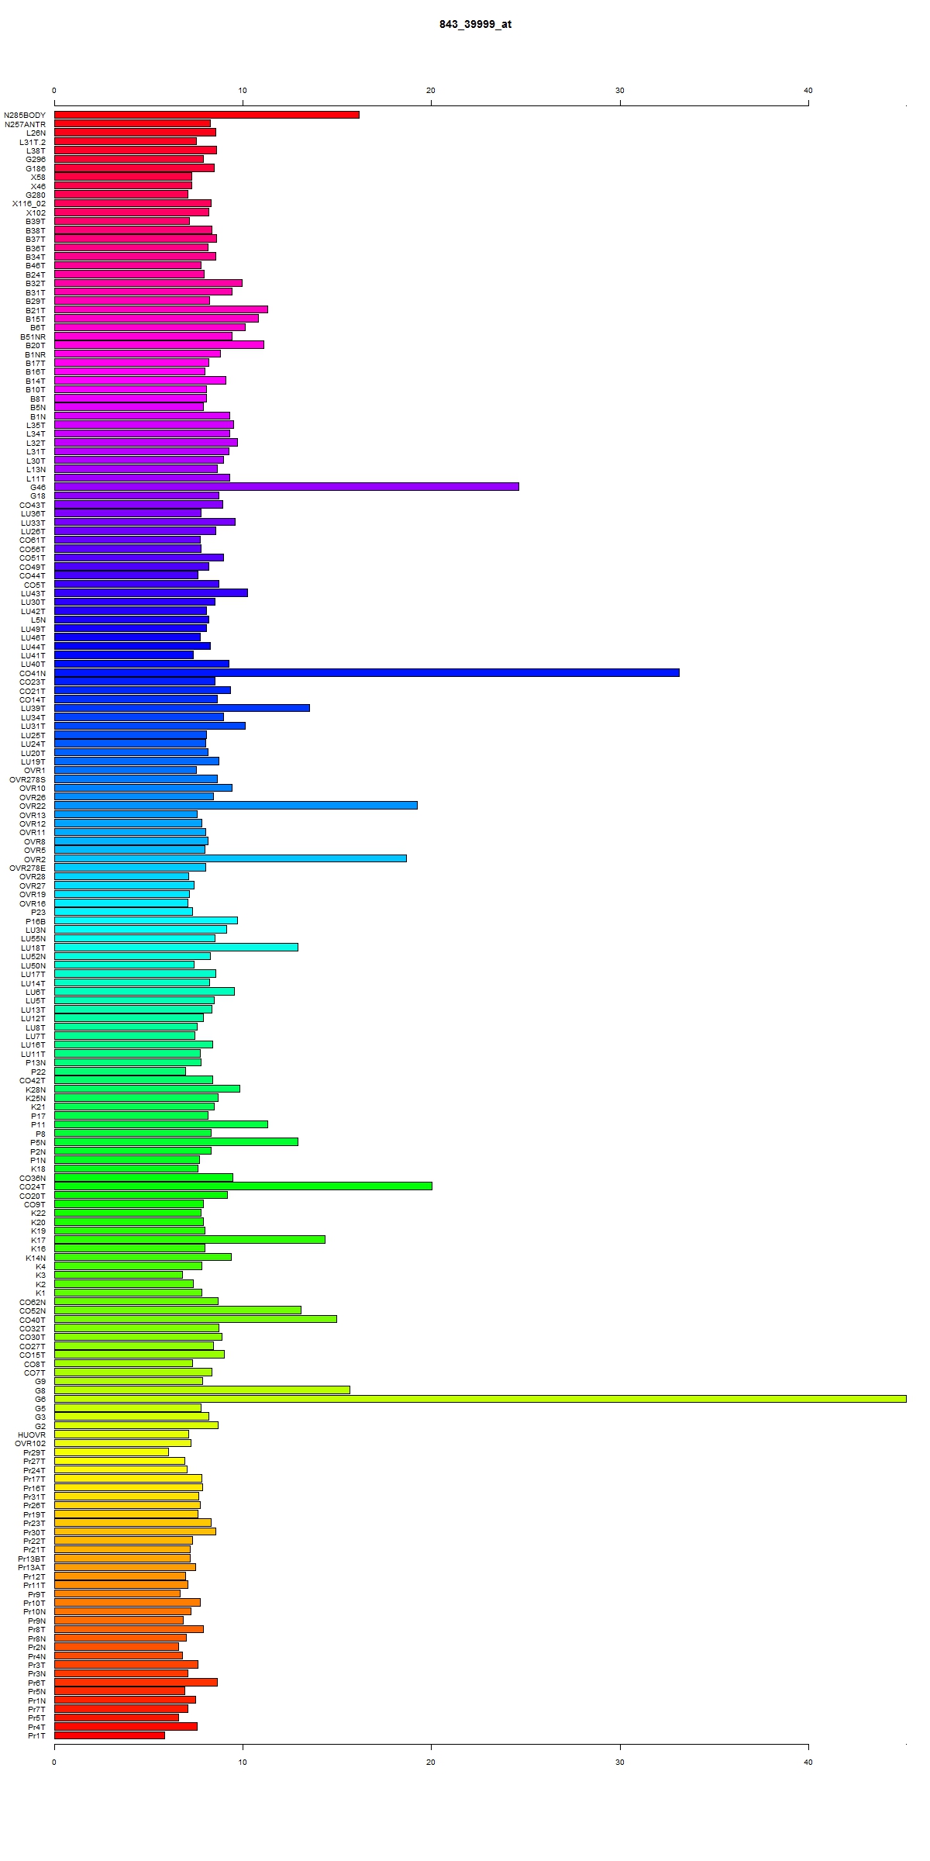Select the 'K17' label
Image resolution: width=930 pixels, height=1861 pixels.
click(38, 1240)
